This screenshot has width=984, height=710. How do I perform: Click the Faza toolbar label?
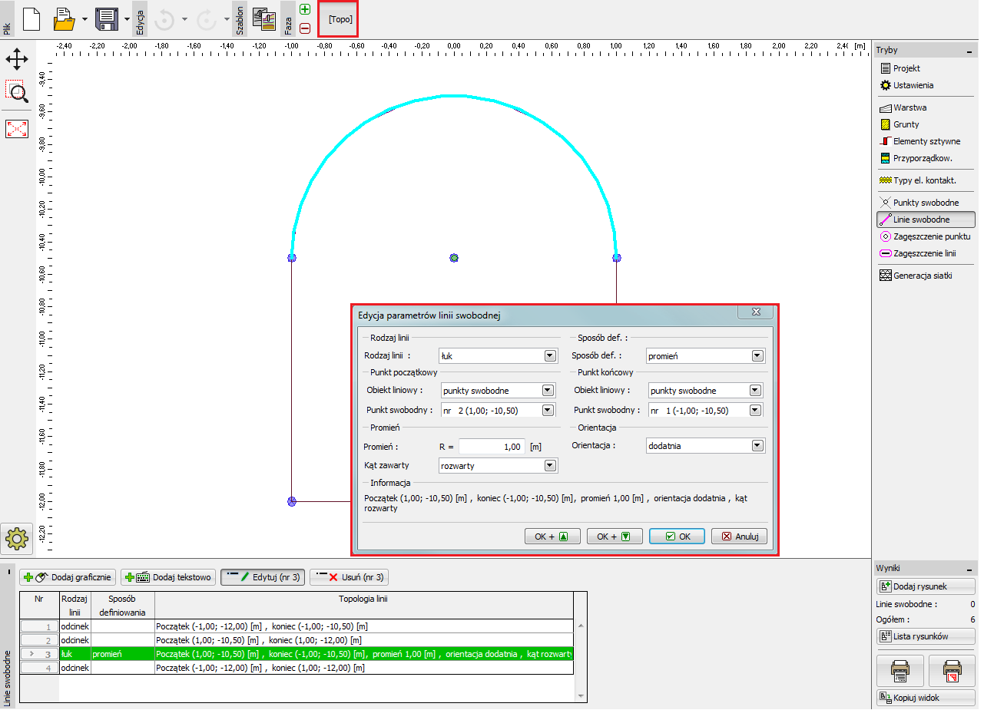(289, 19)
